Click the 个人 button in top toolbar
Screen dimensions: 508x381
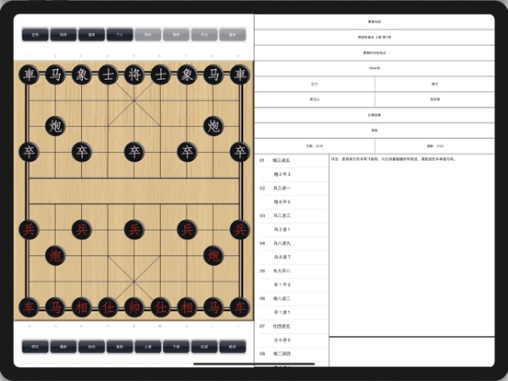coord(120,35)
